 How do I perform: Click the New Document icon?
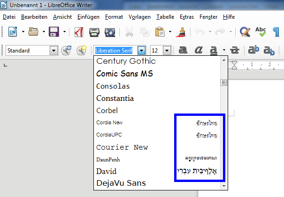[x=13, y=31]
